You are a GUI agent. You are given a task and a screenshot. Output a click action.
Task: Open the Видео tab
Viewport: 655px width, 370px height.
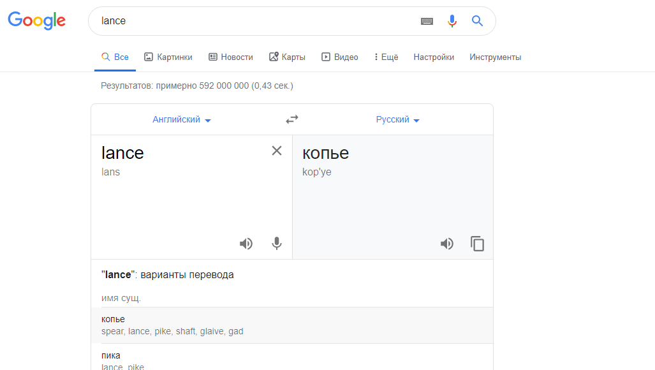(340, 57)
